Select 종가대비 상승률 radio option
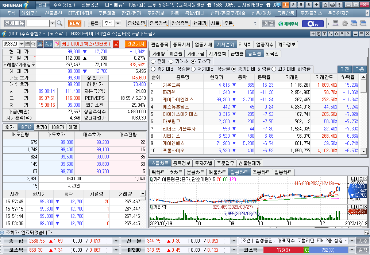Image resolution: width=370 pixels, height=255 pixels. pyautogui.click(x=153, y=69)
